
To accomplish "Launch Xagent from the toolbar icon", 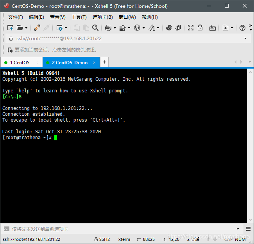I will coord(178,28).
